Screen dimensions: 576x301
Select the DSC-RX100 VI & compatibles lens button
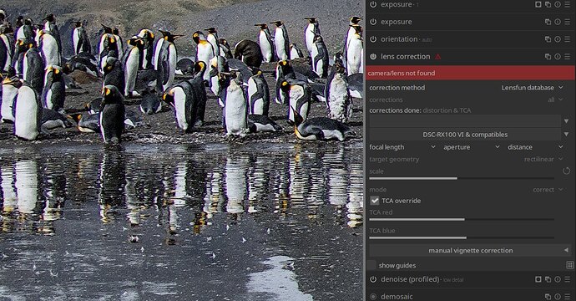465,135
